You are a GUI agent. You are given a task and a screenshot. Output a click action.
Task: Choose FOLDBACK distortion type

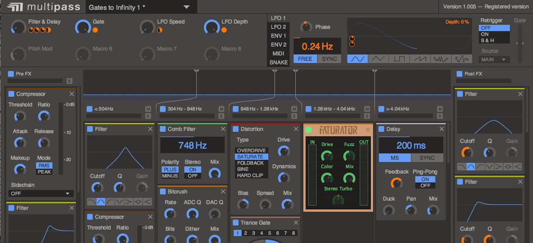point(250,163)
